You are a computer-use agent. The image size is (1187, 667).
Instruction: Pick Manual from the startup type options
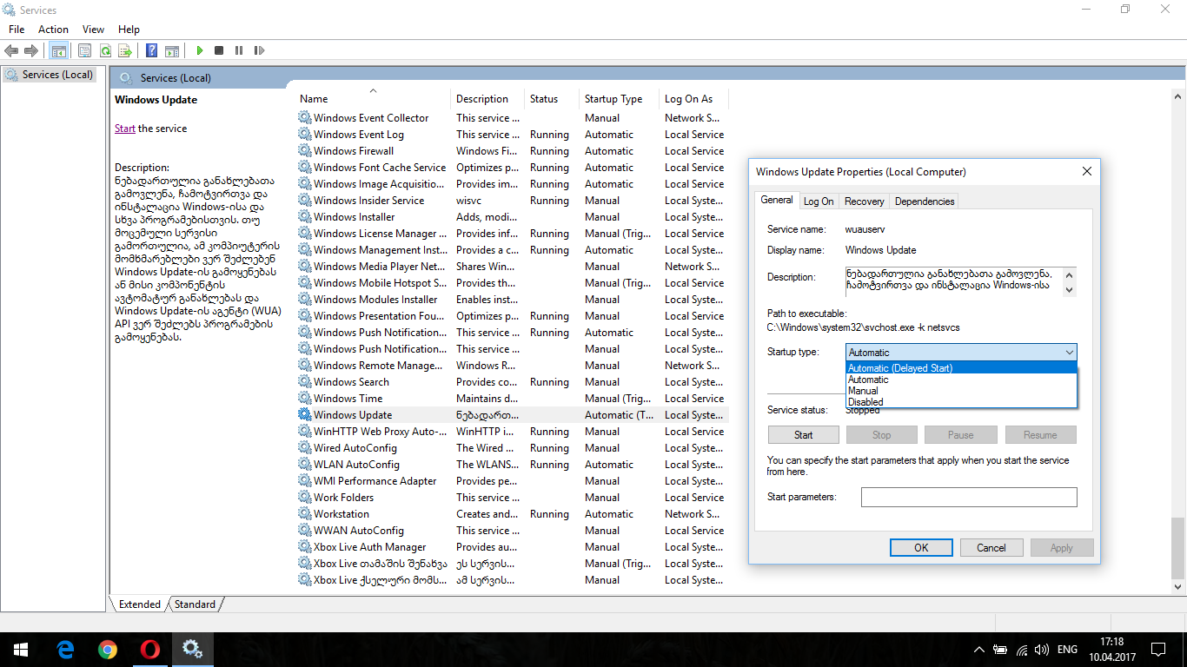click(863, 391)
